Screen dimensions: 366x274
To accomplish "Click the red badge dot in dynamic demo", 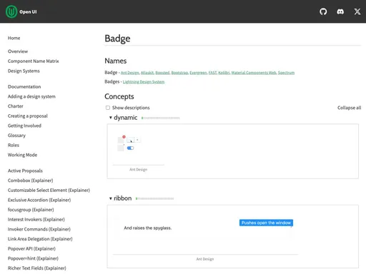I will 124,137.
